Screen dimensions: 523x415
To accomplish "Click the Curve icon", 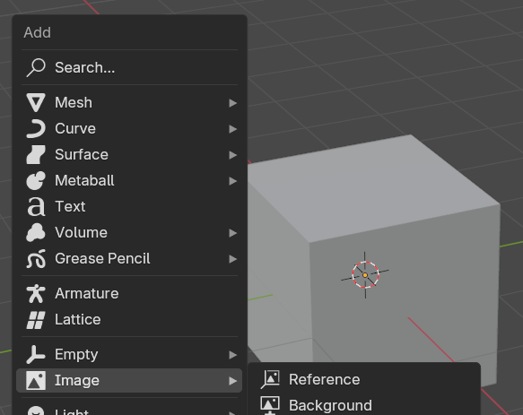I will (36, 128).
